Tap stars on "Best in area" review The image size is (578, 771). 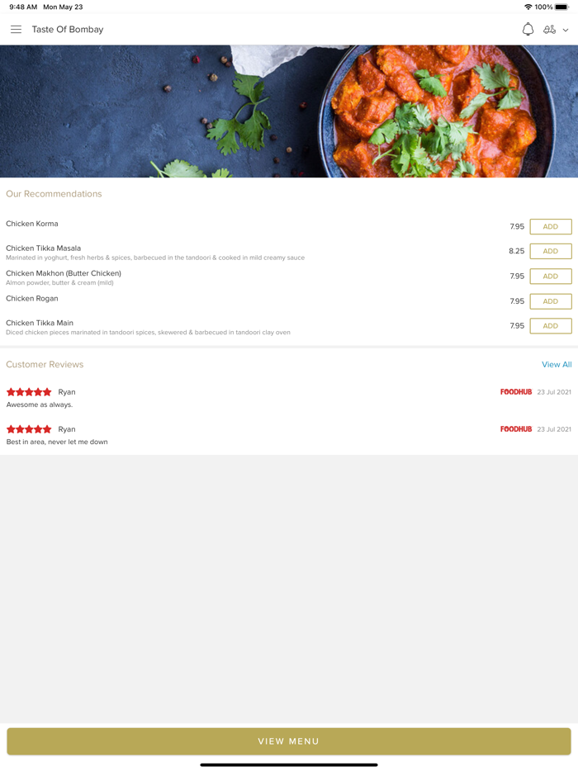(x=29, y=429)
